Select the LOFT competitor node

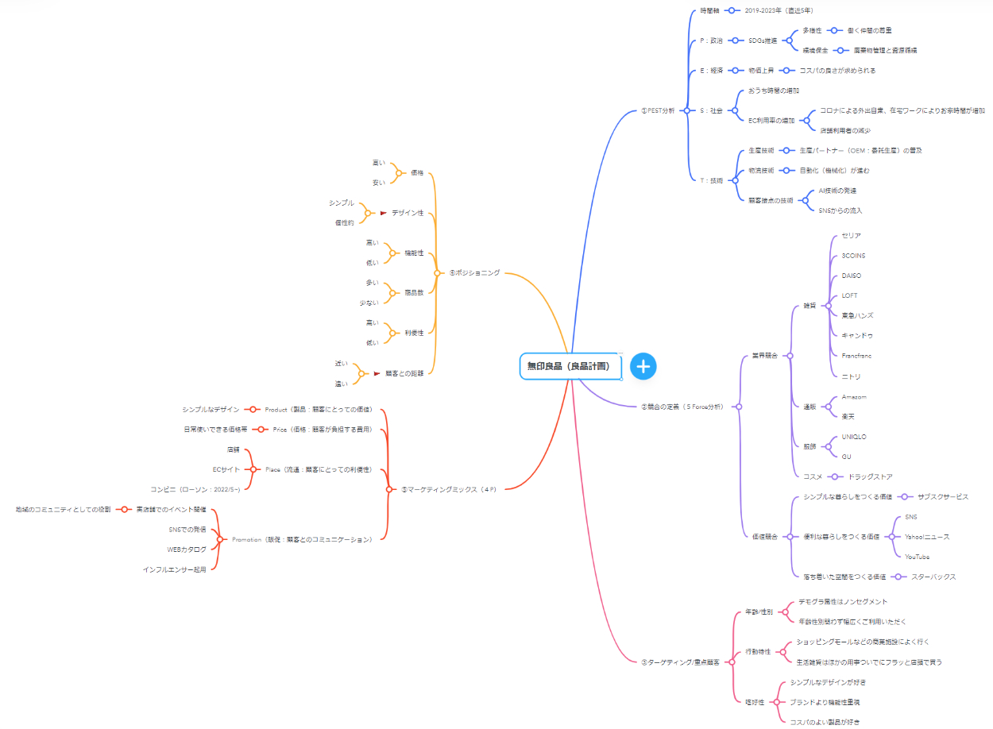coord(849,295)
